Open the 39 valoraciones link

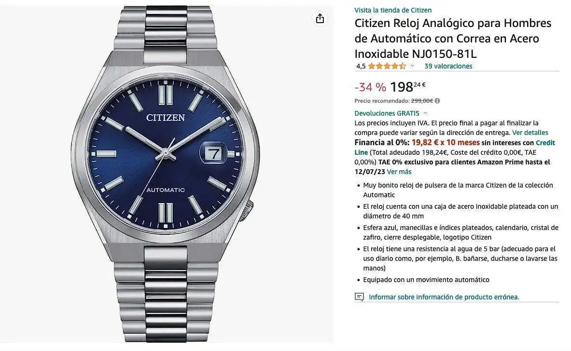448,66
